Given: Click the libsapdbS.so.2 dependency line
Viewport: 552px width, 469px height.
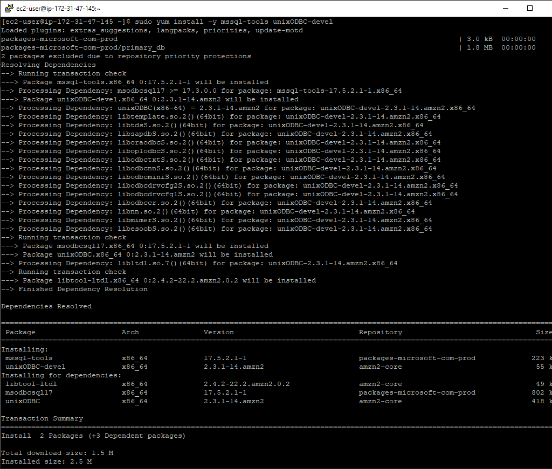Looking at the screenshot, I should [217, 134].
